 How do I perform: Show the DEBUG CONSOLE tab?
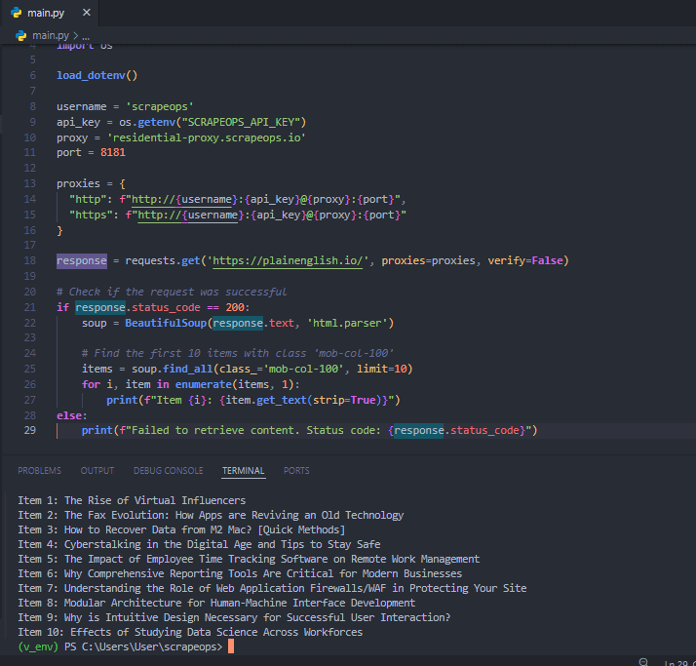pos(168,470)
